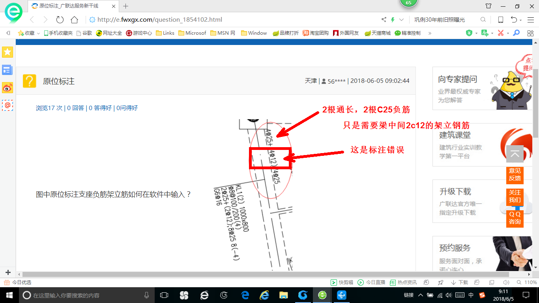The width and height of the screenshot is (539, 303).
Task: Open the Windows Start menu
Action: (9, 295)
